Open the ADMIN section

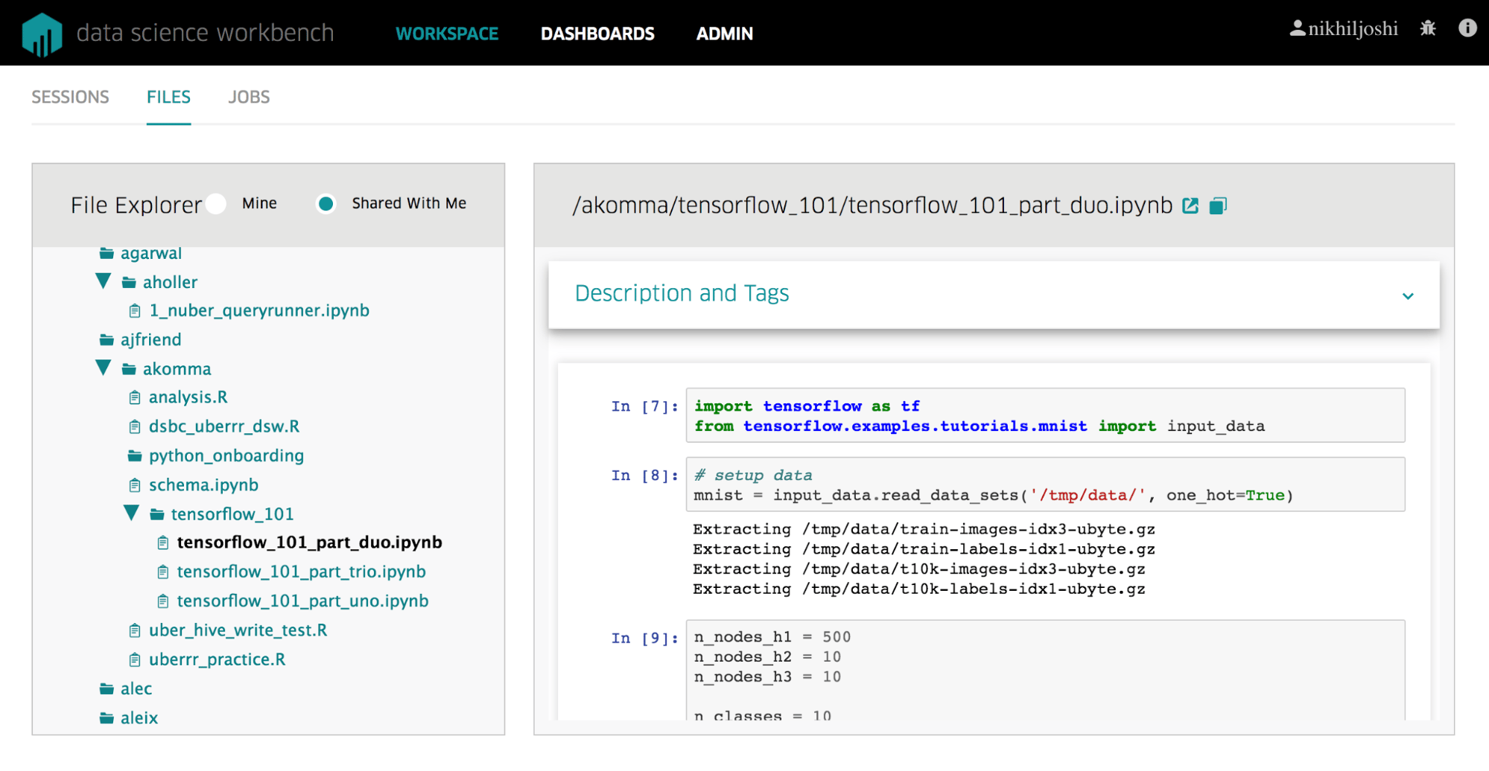(x=724, y=33)
